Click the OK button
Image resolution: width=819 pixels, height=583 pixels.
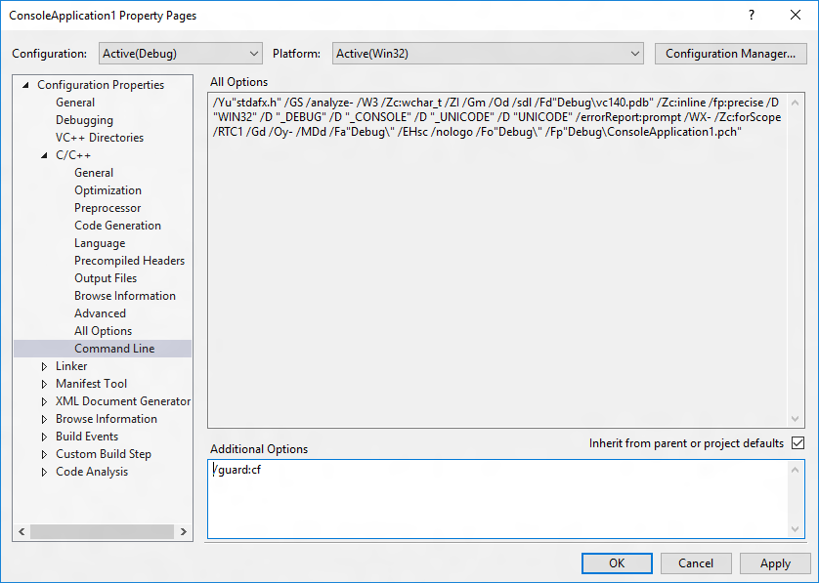click(617, 562)
